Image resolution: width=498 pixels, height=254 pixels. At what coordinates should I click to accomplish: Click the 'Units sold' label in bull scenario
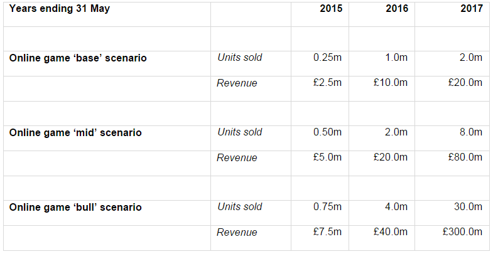(x=240, y=206)
